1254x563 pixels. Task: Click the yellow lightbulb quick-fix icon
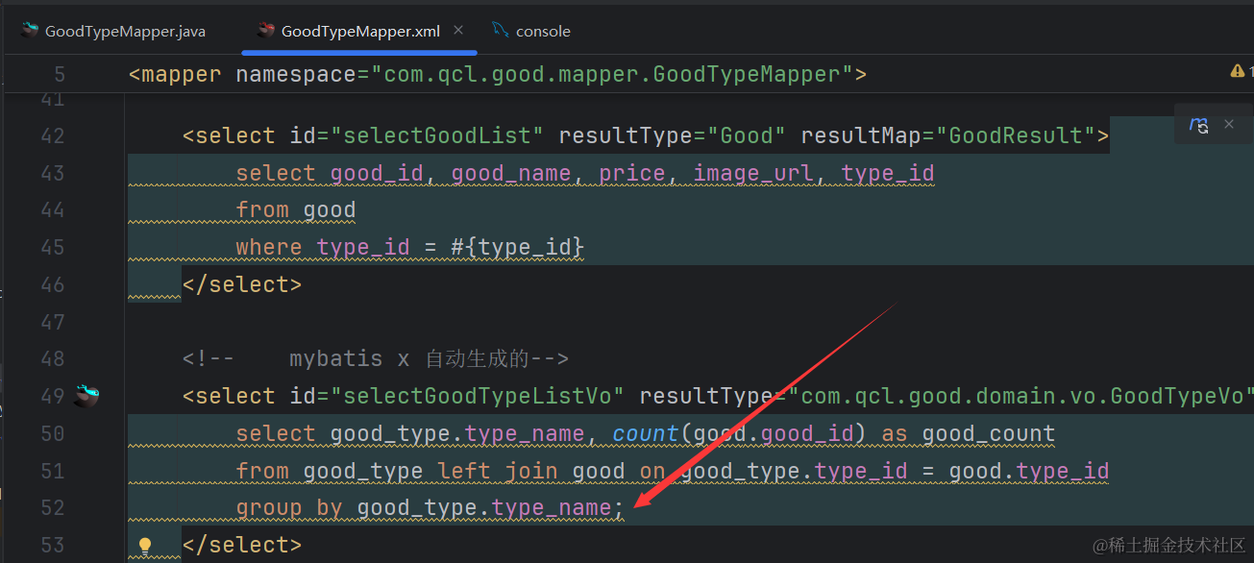coord(145,546)
